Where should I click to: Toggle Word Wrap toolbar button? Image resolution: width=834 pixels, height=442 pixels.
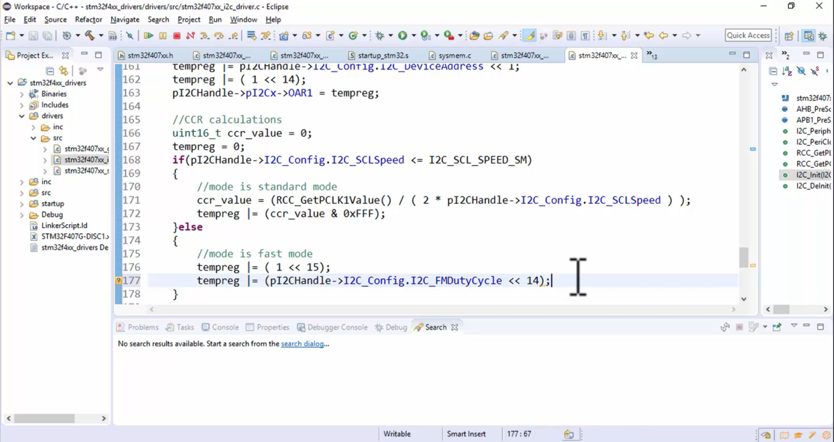pos(558,35)
